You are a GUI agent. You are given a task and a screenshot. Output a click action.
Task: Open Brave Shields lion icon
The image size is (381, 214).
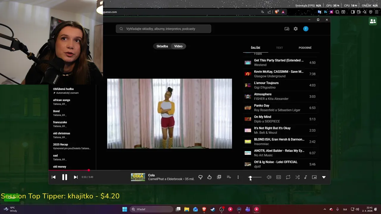pyautogui.click(x=277, y=12)
